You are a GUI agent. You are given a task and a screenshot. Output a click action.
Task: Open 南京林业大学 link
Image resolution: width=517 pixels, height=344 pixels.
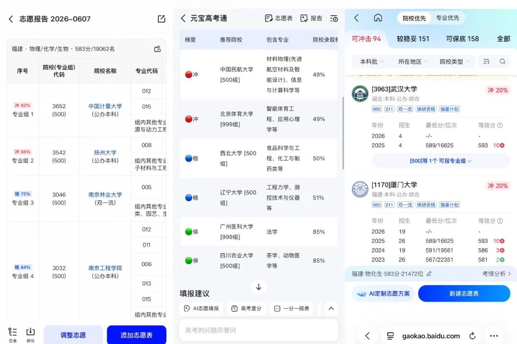tap(105, 194)
